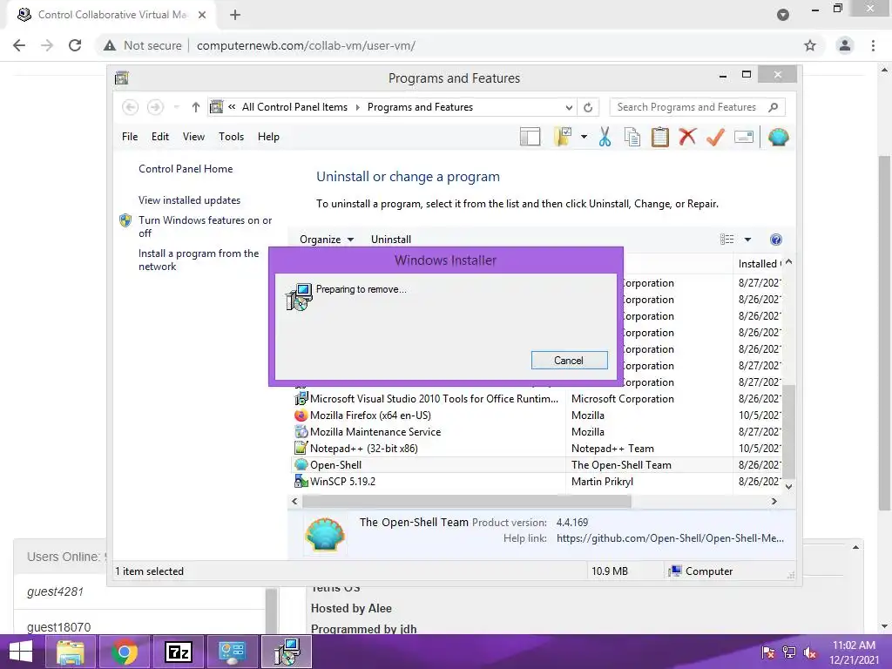Click the program list horizontal scrollbar thumb
This screenshot has width=892, height=669.
pos(467,501)
